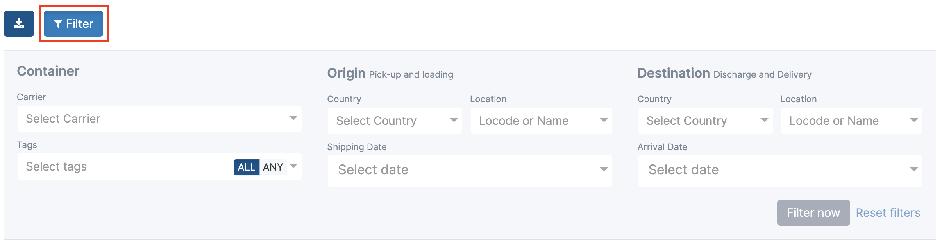
Task: Click the Shipping Date dropdown arrow
Action: (604, 169)
